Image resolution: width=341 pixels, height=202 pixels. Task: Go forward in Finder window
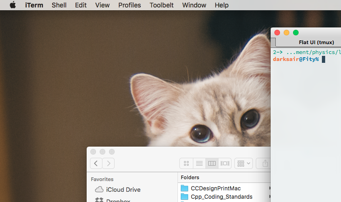[x=108, y=163]
